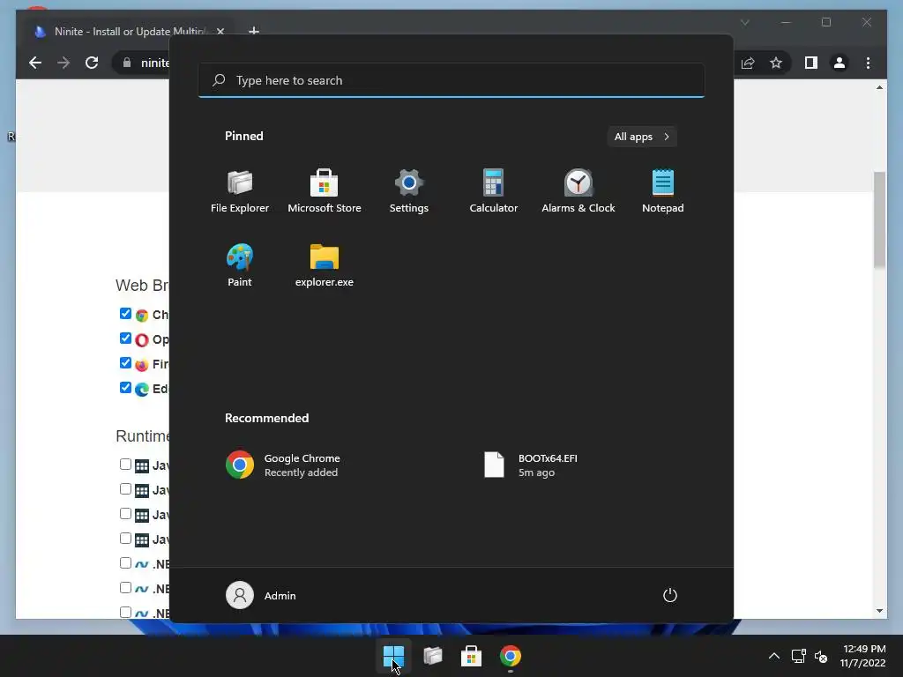Bookmark this page with the star icon
The height and width of the screenshot is (677, 903).
(x=776, y=63)
